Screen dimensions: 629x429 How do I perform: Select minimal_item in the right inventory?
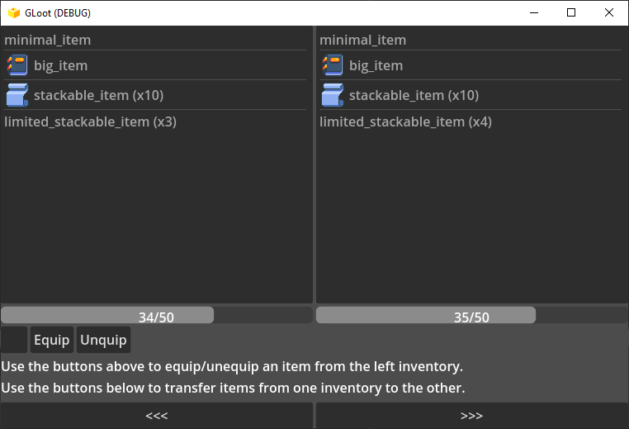(x=471, y=41)
